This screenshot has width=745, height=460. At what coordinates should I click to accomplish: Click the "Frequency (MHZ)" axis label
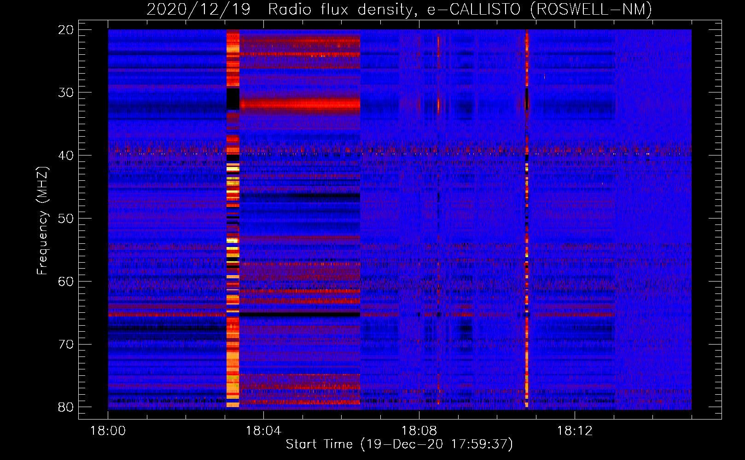coord(42,220)
